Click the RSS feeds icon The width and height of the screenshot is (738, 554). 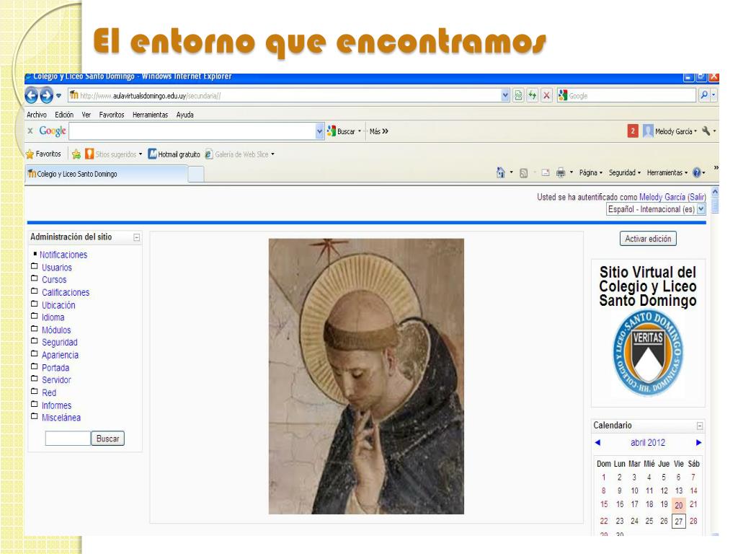pyautogui.click(x=523, y=173)
